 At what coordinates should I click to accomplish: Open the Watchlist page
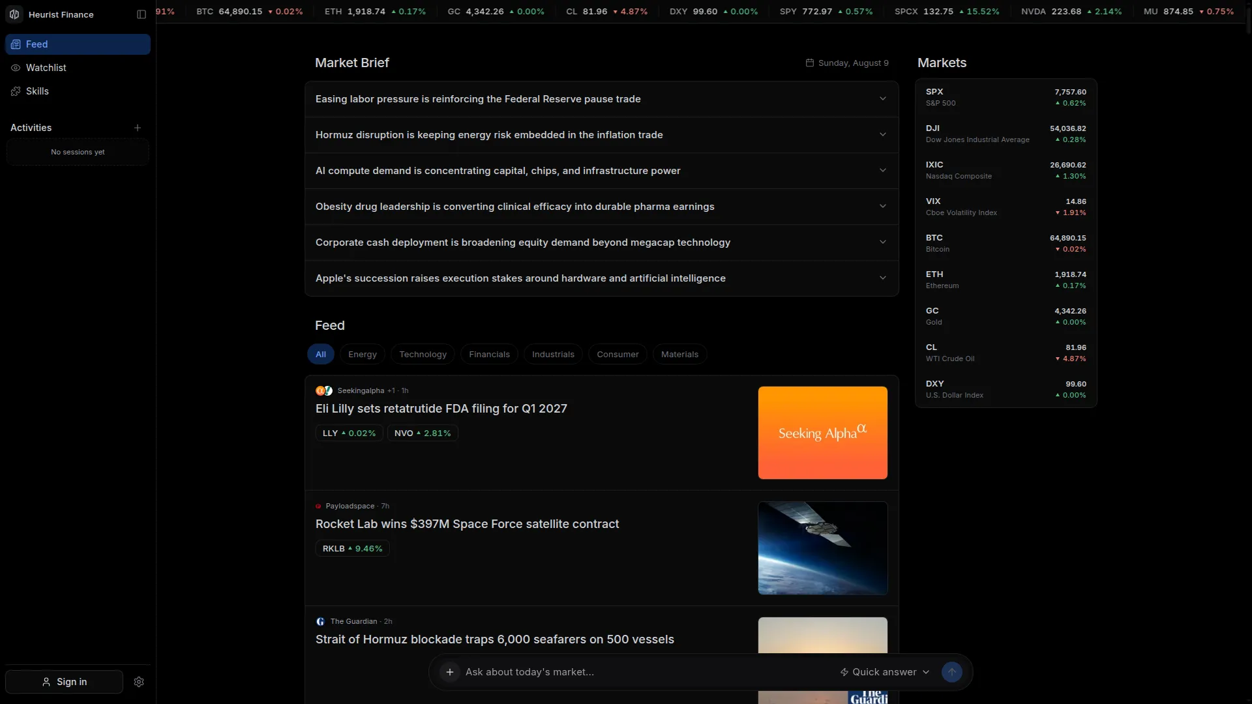point(78,68)
